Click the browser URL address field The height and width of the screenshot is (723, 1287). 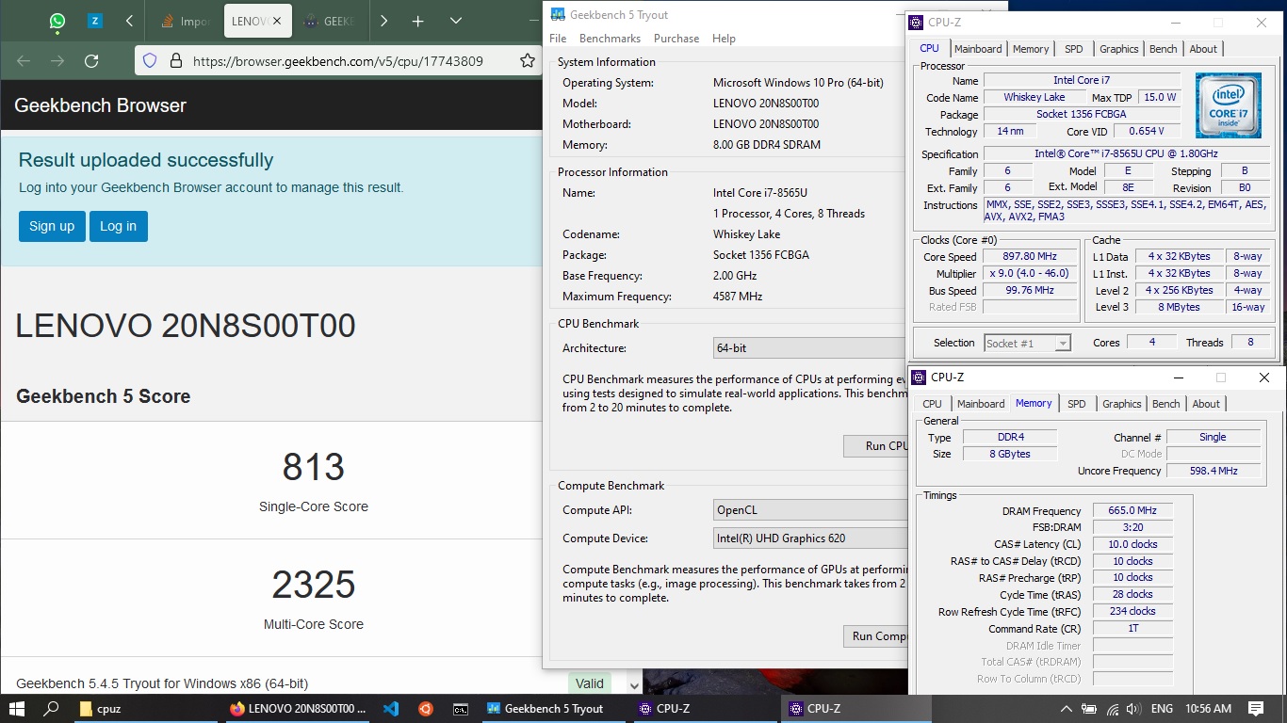tap(339, 61)
